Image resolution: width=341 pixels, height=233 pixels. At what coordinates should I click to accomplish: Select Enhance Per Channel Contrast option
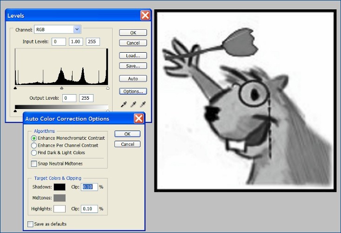pyautogui.click(x=34, y=145)
